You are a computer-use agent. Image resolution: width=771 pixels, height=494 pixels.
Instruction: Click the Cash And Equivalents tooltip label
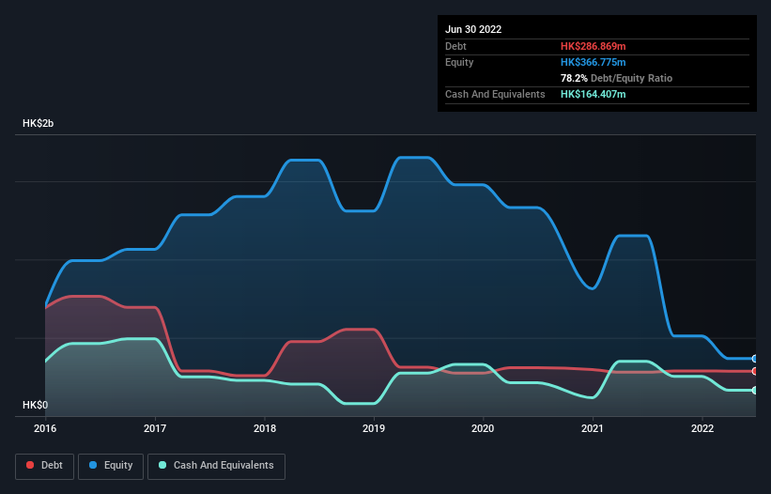(x=495, y=94)
